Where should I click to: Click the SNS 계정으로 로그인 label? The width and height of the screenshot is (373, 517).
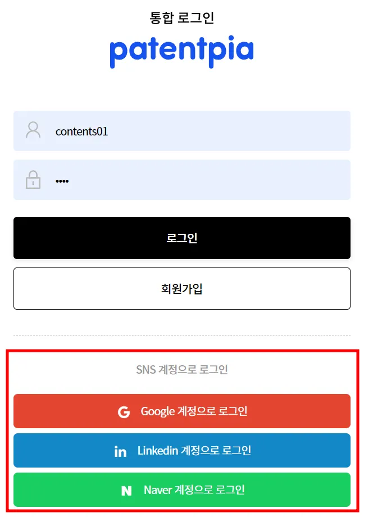[182, 369]
